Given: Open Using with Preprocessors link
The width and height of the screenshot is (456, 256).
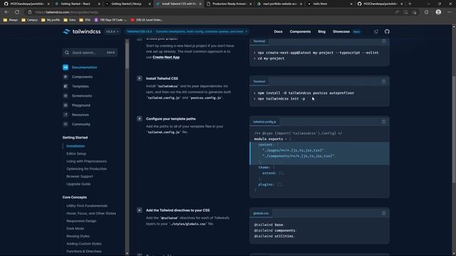Looking at the screenshot, I should [x=86, y=161].
